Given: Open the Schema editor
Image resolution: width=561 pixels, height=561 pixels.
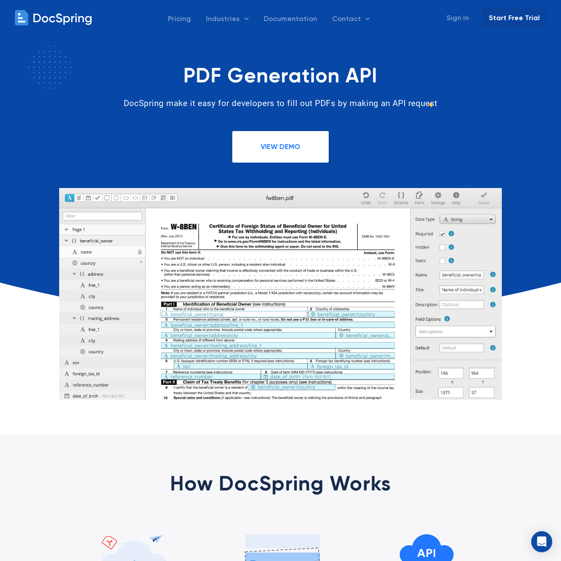Looking at the screenshot, I should 401,198.
